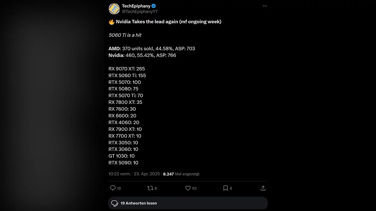This screenshot has height=211, width=376.
Task: Open the TechEpiphany profile avatar
Action: 114,9
